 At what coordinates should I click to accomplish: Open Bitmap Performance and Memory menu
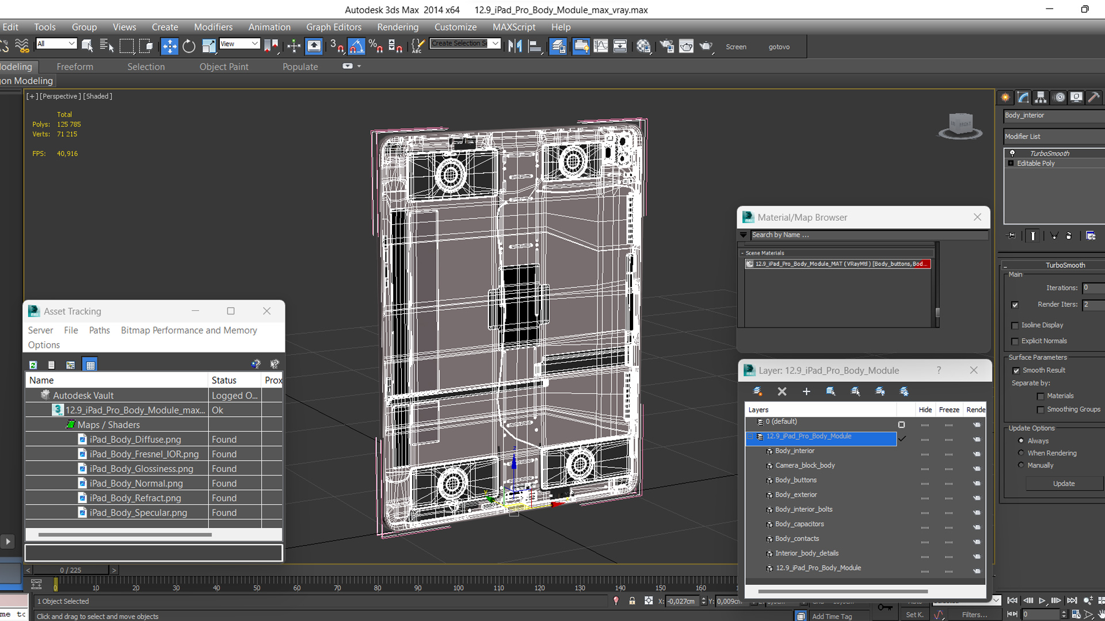pyautogui.click(x=189, y=330)
